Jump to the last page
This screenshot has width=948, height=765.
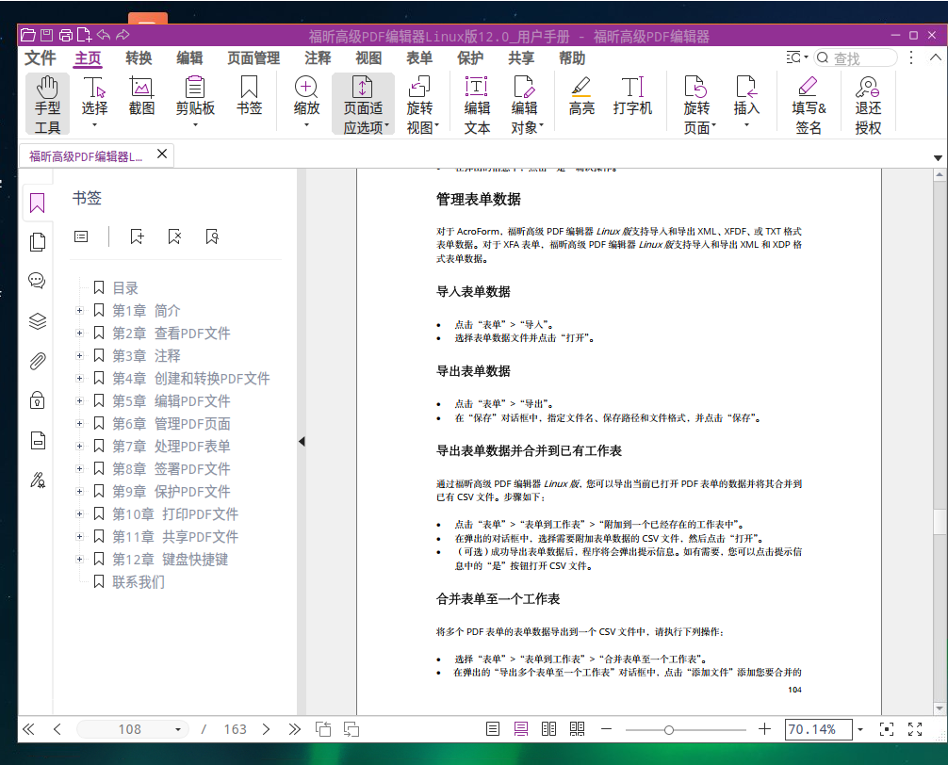click(294, 729)
